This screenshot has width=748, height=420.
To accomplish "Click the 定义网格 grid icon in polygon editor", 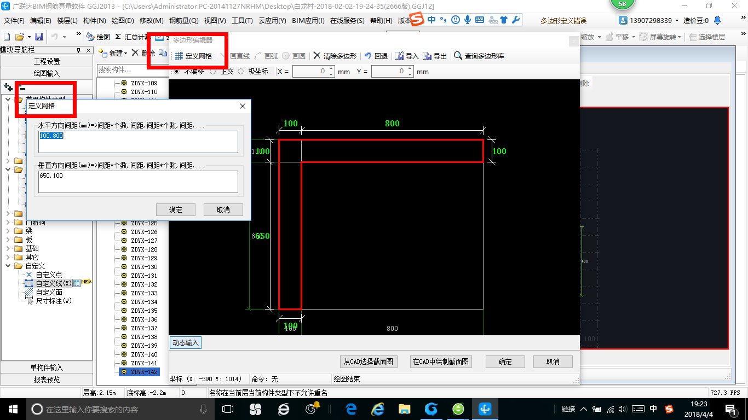I will click(179, 56).
